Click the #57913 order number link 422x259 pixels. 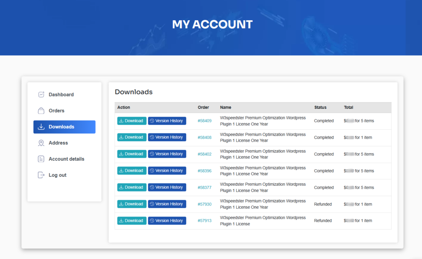[x=205, y=220]
